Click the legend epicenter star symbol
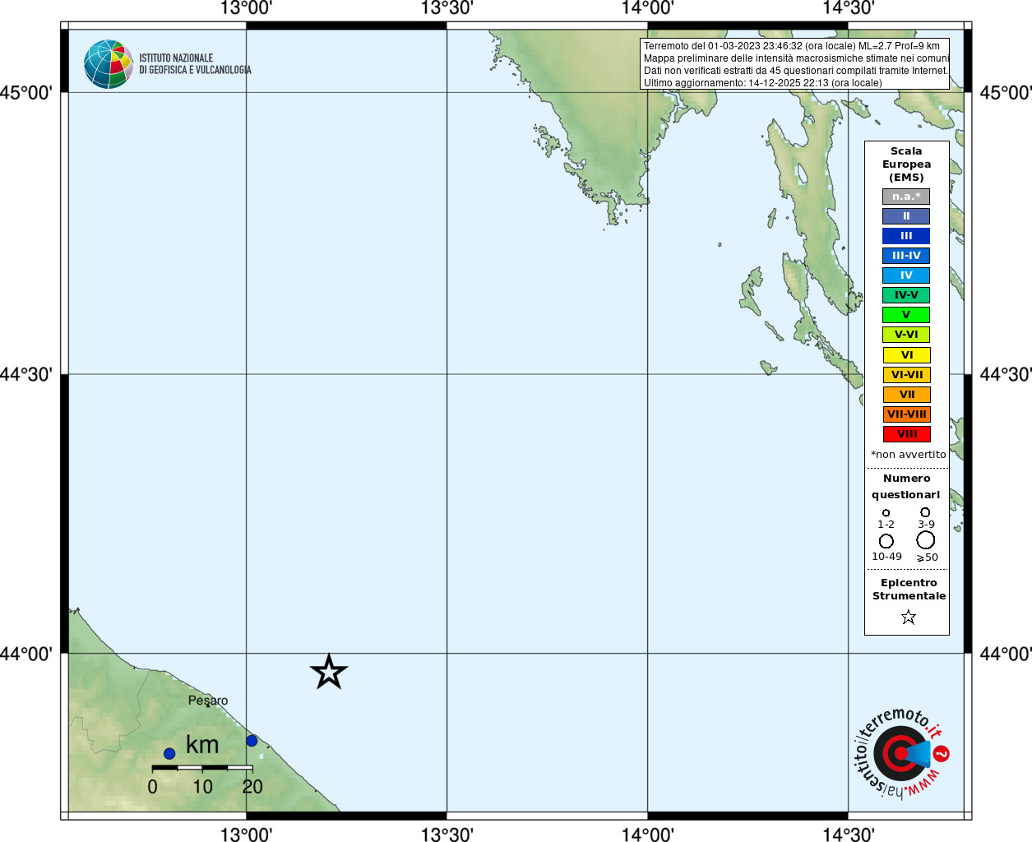Image resolution: width=1032 pixels, height=842 pixels. tap(909, 617)
